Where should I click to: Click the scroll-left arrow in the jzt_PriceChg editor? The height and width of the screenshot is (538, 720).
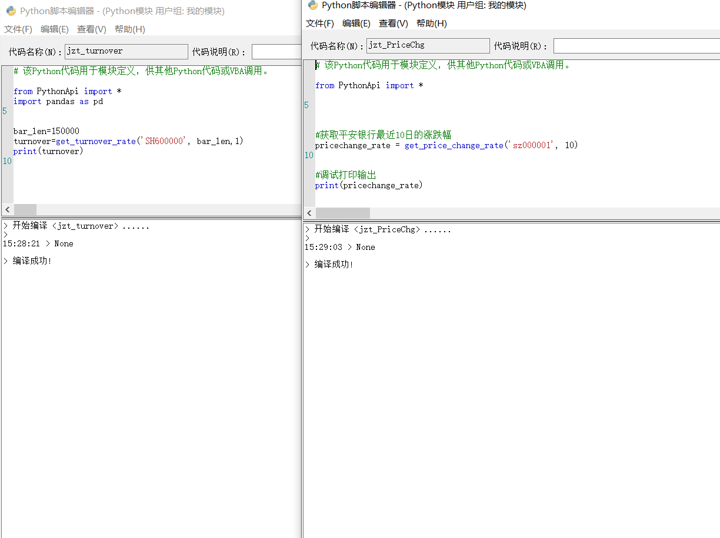pos(309,213)
